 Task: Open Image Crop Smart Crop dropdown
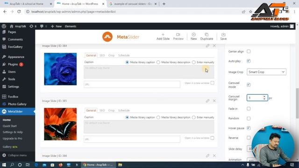[x=266, y=72]
